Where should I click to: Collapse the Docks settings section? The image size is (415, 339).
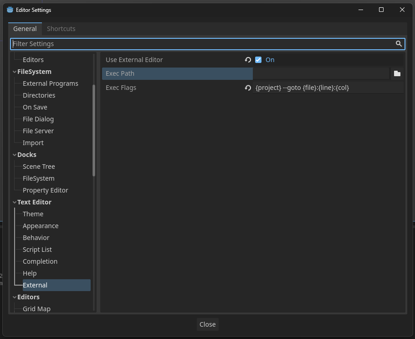click(15, 155)
